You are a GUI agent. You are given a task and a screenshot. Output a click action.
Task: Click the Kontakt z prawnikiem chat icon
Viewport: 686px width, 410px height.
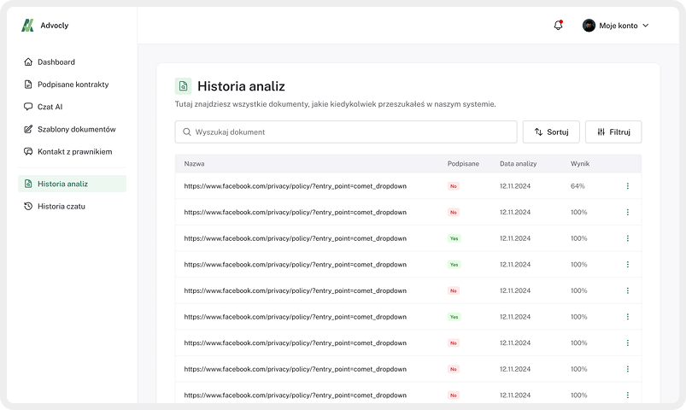coord(28,151)
